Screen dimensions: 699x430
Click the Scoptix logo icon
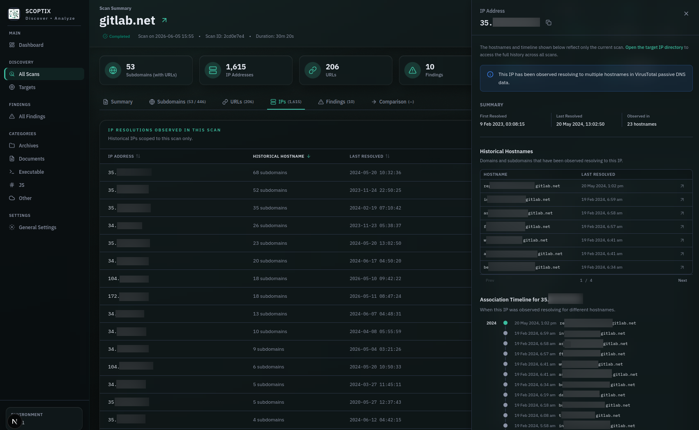tap(14, 14)
